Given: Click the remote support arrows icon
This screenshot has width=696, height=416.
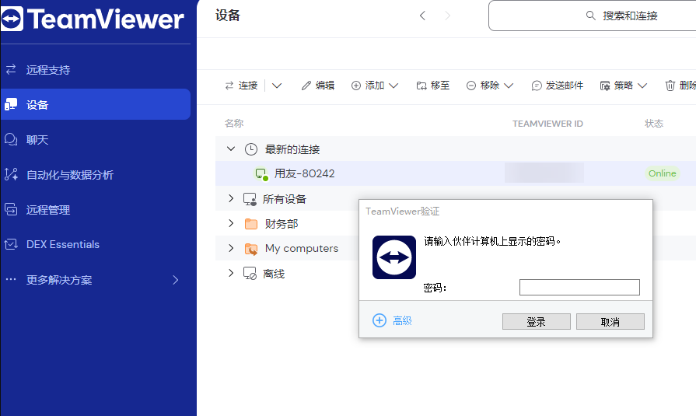Looking at the screenshot, I should (11, 69).
